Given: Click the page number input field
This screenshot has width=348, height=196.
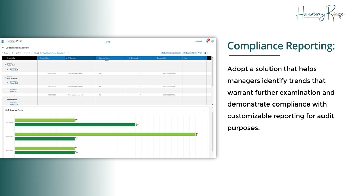Looking at the screenshot, I should point(12,53).
